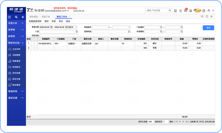222x133 pixels.
Task: Switch to the 我的桌面 tab
Action: coord(34,17)
